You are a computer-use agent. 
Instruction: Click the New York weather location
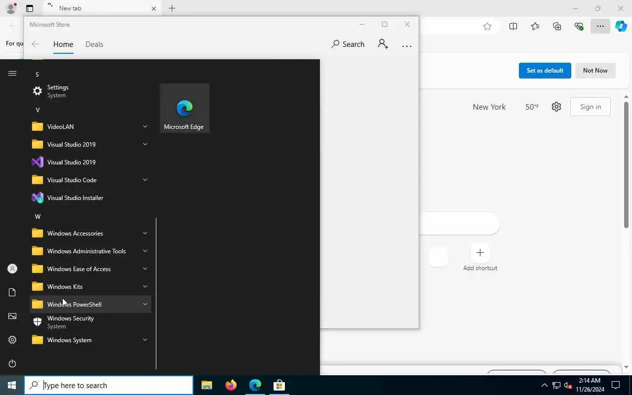pos(489,107)
